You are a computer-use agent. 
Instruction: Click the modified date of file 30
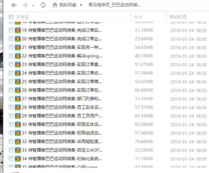coord(189,125)
